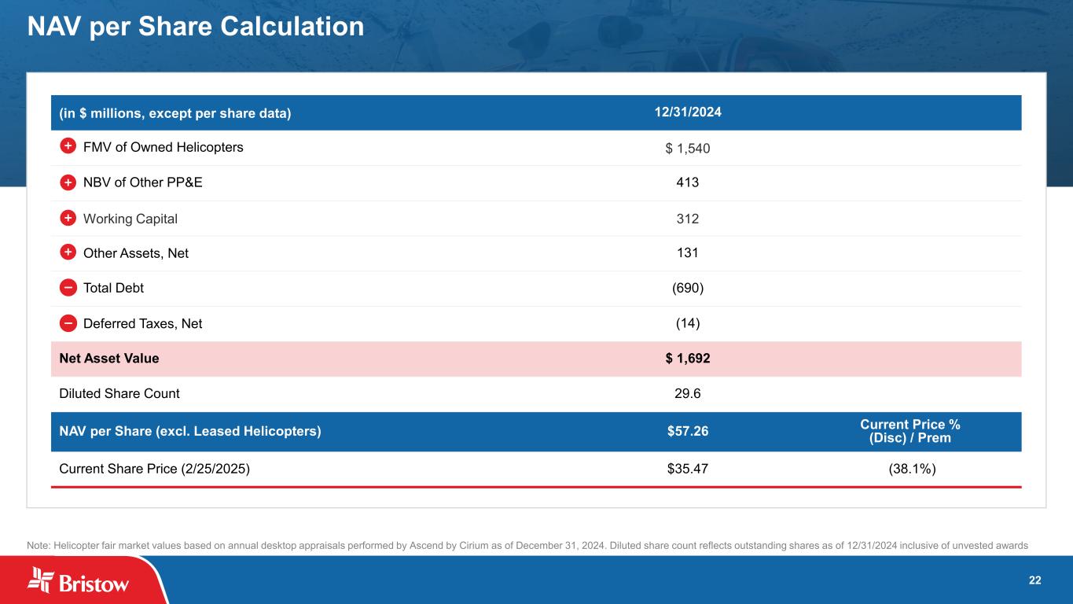Click the $35.47 current share price
Viewport: 1073px width, 604px height.
[688, 469]
